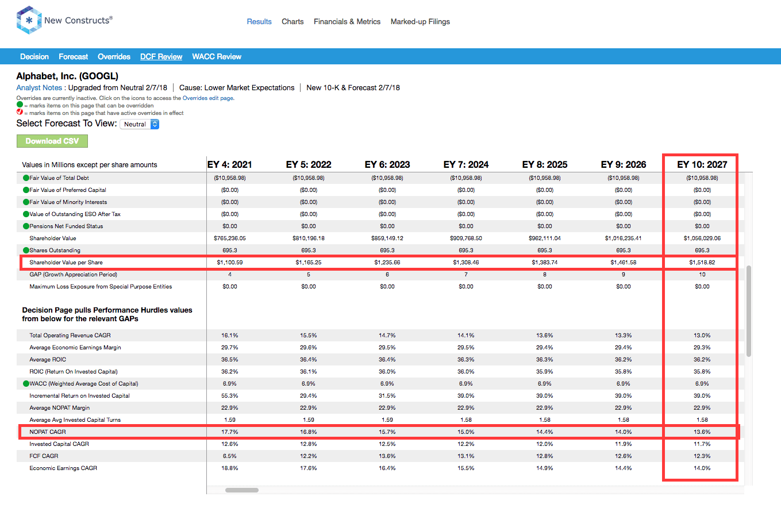Click the GAP (Growth Appreciation Period) label
This screenshot has height=508, width=781.
(73, 275)
